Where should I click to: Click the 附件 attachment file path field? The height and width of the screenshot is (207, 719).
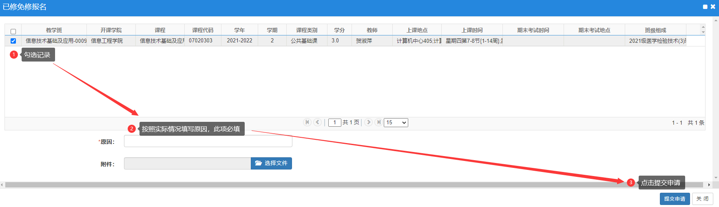[x=187, y=163]
